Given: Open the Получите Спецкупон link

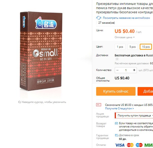Looking at the screenshot, I should [x=119, y=109].
